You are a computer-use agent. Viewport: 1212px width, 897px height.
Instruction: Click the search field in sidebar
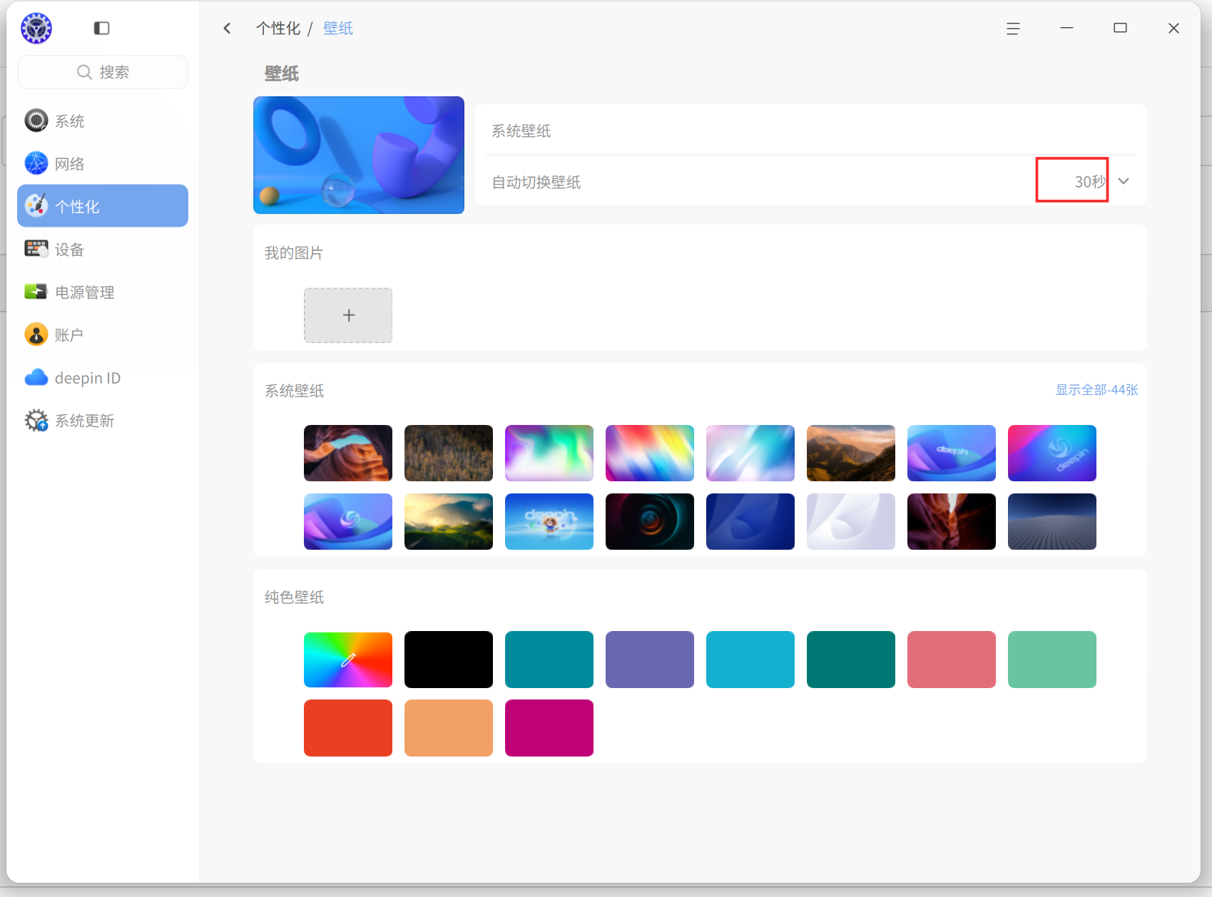(x=103, y=72)
